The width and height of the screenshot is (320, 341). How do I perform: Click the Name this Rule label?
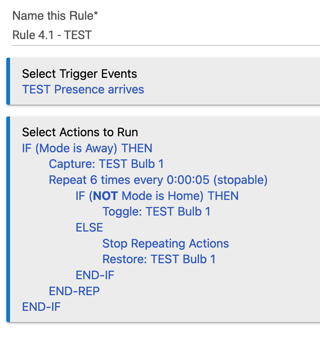click(55, 16)
